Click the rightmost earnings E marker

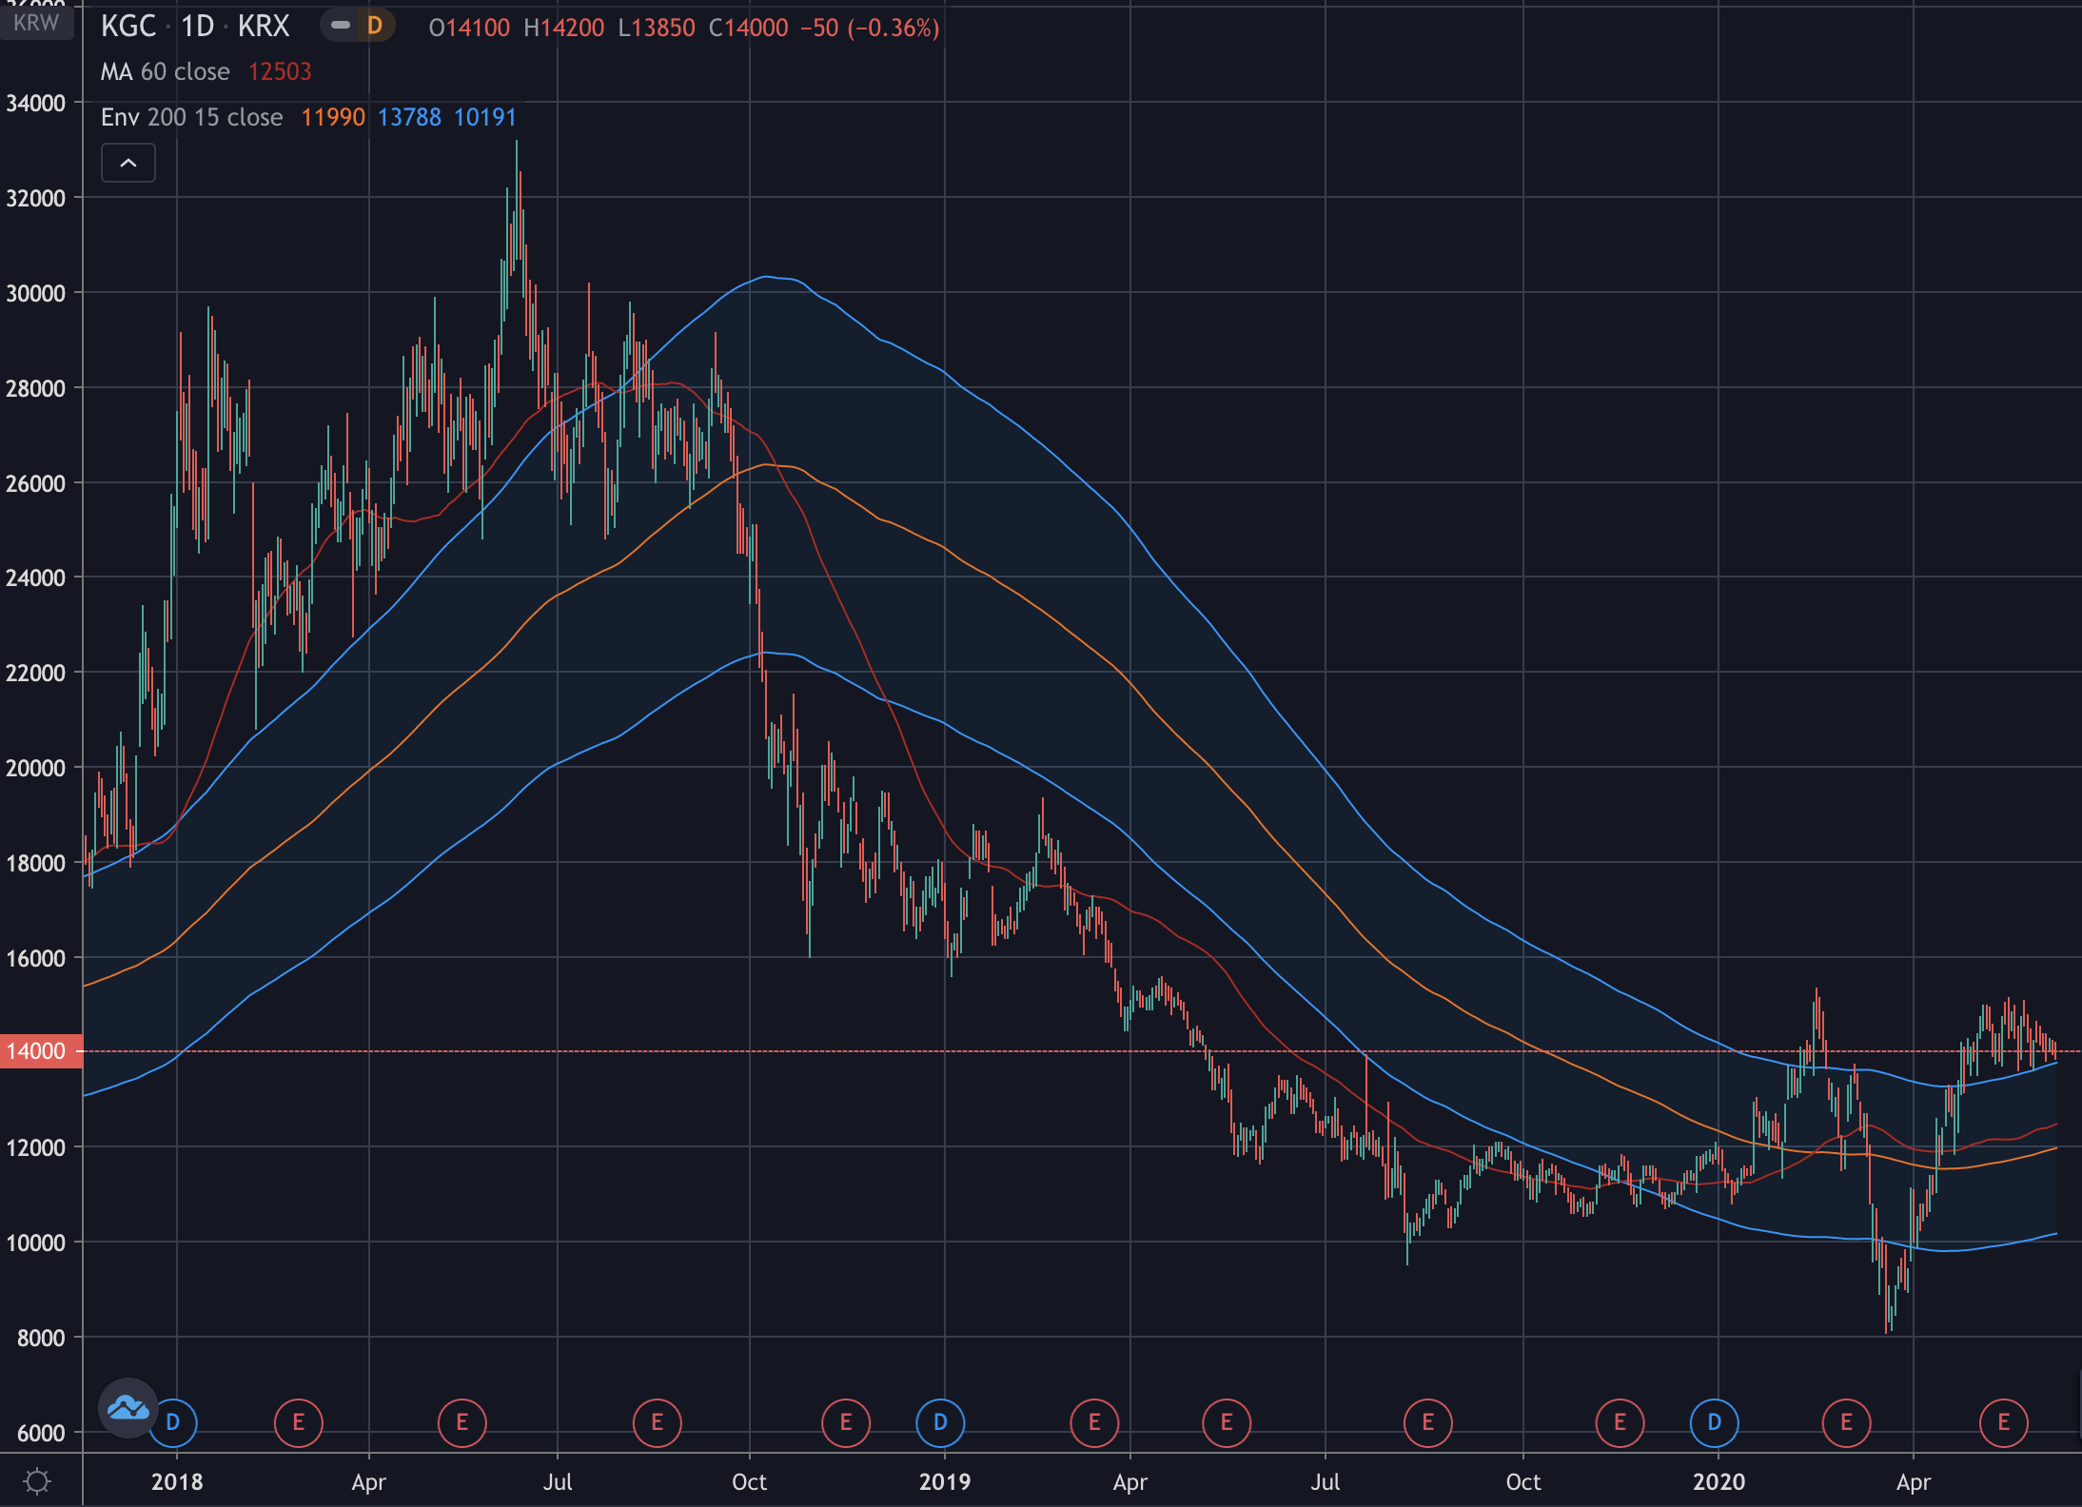(x=2003, y=1422)
